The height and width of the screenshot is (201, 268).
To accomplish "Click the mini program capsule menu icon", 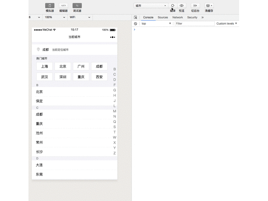I will (x=112, y=37).
